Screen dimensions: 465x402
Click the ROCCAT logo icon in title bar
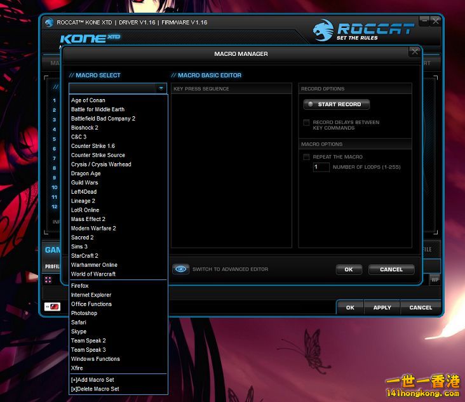click(49, 22)
